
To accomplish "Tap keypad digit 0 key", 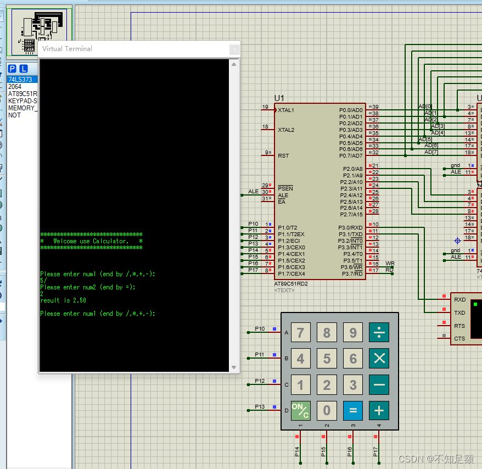I will [327, 411].
